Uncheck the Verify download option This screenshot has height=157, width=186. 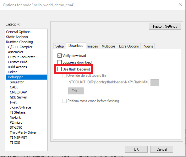[x=60, y=56]
